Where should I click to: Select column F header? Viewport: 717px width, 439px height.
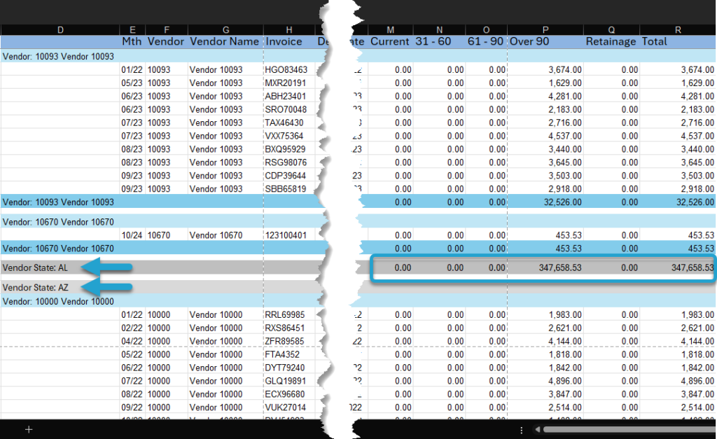click(x=167, y=29)
